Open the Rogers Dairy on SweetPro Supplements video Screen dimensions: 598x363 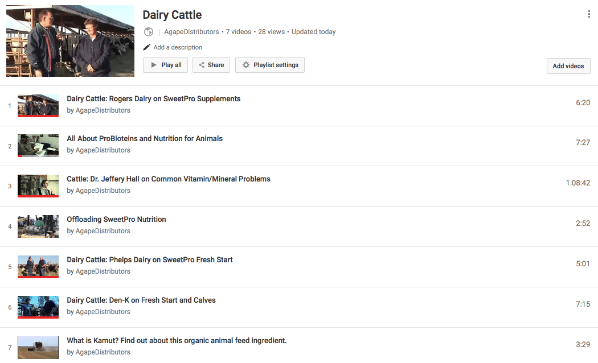click(x=154, y=99)
